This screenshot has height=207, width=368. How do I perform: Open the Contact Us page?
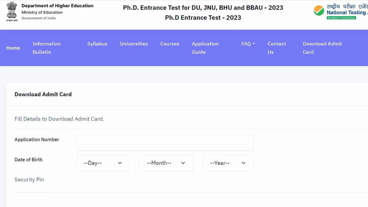click(277, 48)
